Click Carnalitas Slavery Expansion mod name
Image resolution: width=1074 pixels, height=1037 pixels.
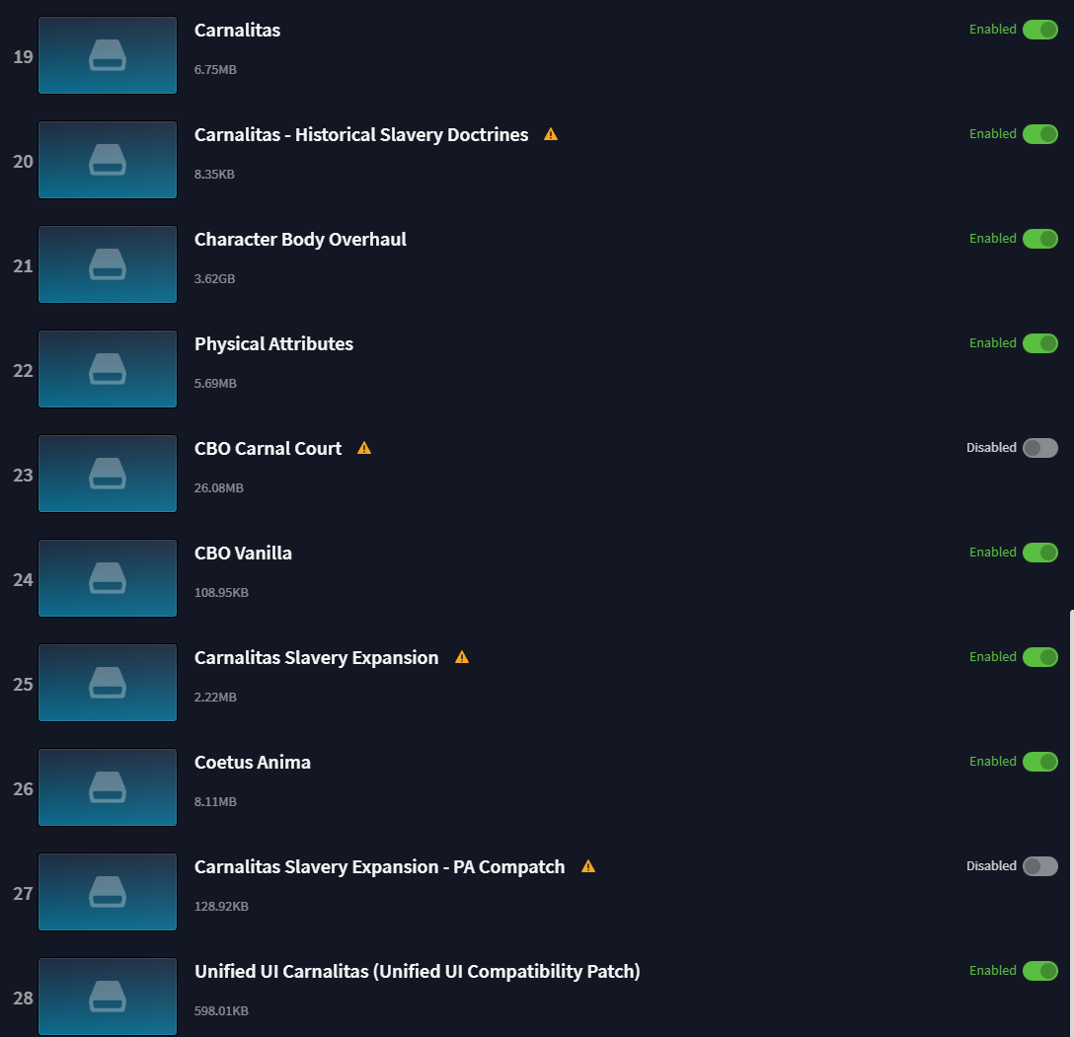coord(317,658)
